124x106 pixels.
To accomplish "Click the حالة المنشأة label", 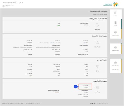I will pyautogui.click(x=85, y=50).
